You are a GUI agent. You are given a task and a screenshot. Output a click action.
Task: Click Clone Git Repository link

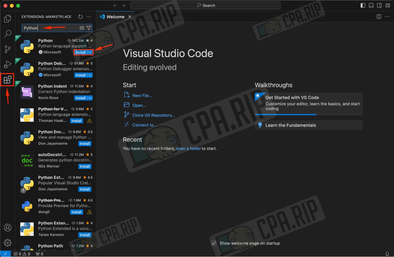pyautogui.click(x=154, y=115)
